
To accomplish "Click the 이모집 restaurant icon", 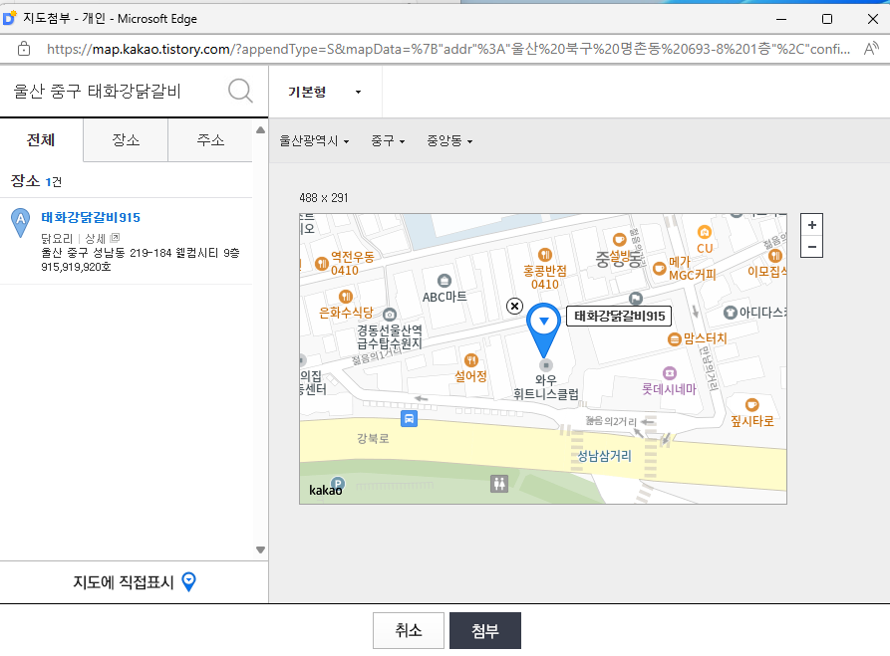I will (775, 256).
